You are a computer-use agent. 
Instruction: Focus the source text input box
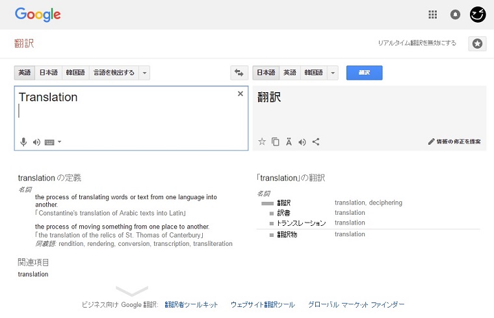(x=131, y=118)
